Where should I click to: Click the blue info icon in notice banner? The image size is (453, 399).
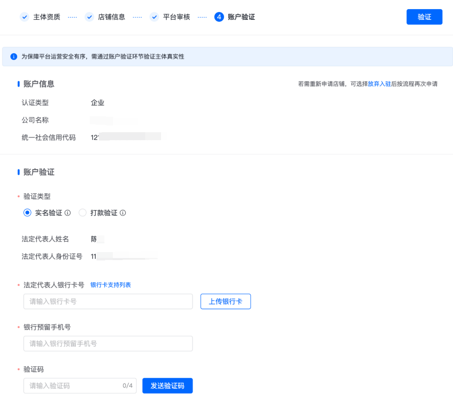[14, 57]
